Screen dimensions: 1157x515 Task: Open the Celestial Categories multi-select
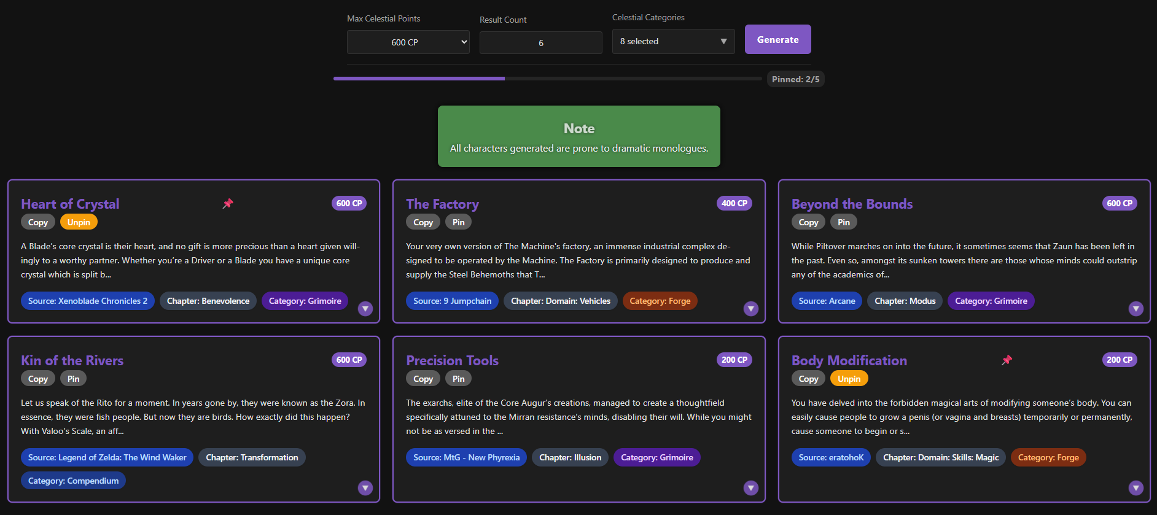coord(673,41)
